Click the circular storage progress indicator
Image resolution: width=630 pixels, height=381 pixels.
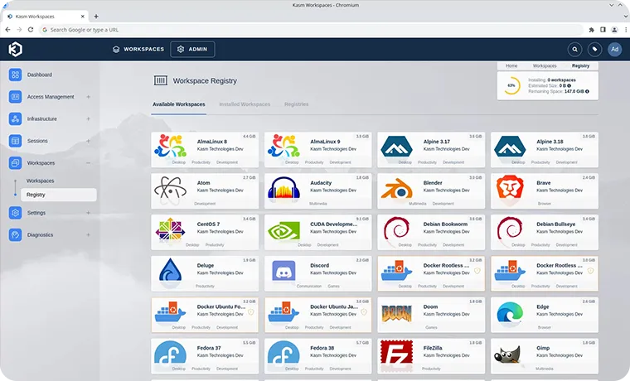pos(512,85)
